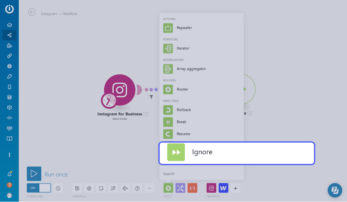The image size is (347, 202).
Task: Select Break directive
Action: coord(201,122)
